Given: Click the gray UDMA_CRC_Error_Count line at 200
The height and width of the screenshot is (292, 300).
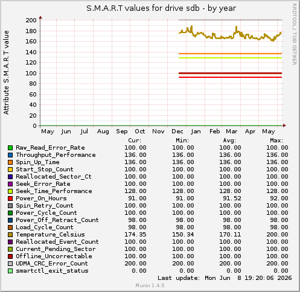Looking at the screenshot, I should [x=230, y=20].
